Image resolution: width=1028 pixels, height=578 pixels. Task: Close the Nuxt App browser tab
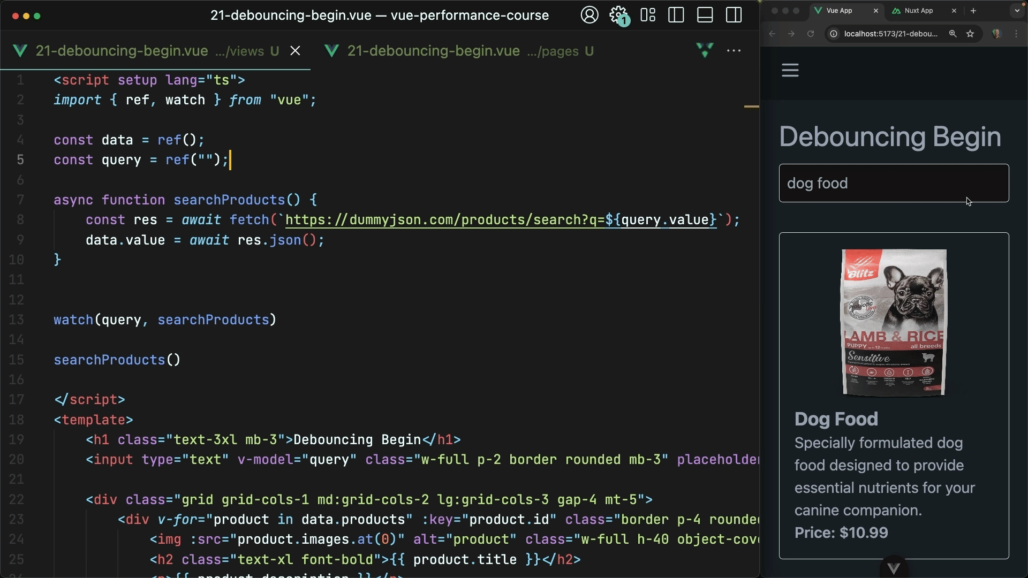954,11
